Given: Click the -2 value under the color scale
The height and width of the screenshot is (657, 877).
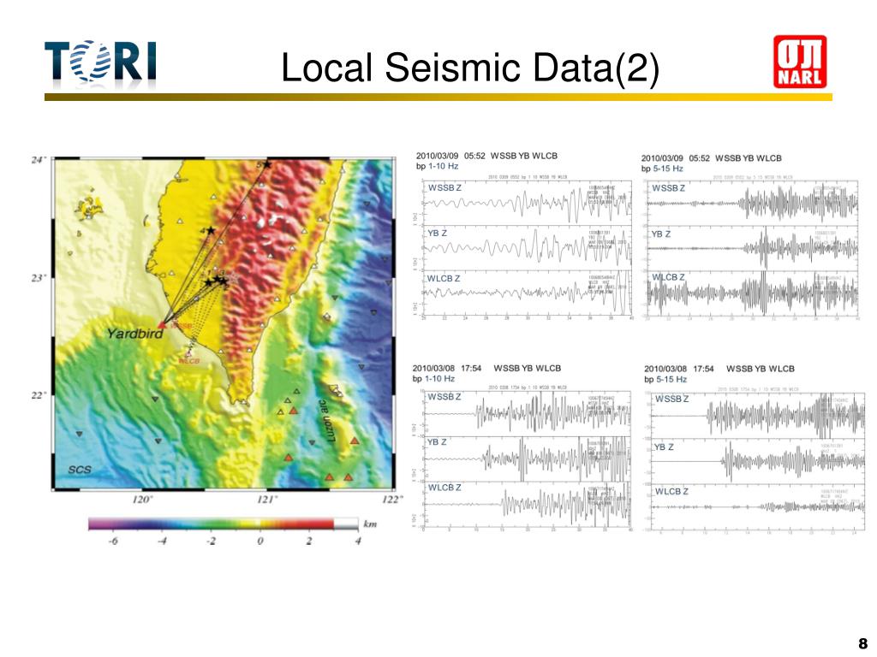Looking at the screenshot, I should [x=211, y=541].
